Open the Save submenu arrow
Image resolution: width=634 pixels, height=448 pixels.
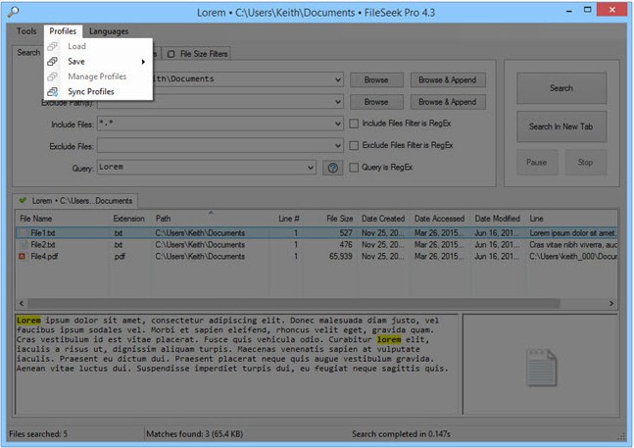pyautogui.click(x=143, y=62)
